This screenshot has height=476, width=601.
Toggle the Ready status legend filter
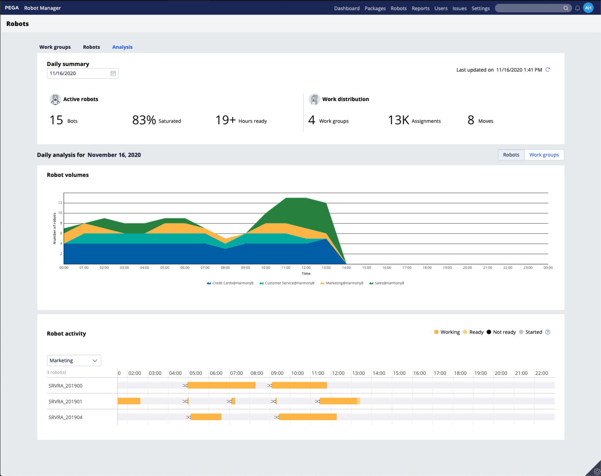(x=473, y=332)
